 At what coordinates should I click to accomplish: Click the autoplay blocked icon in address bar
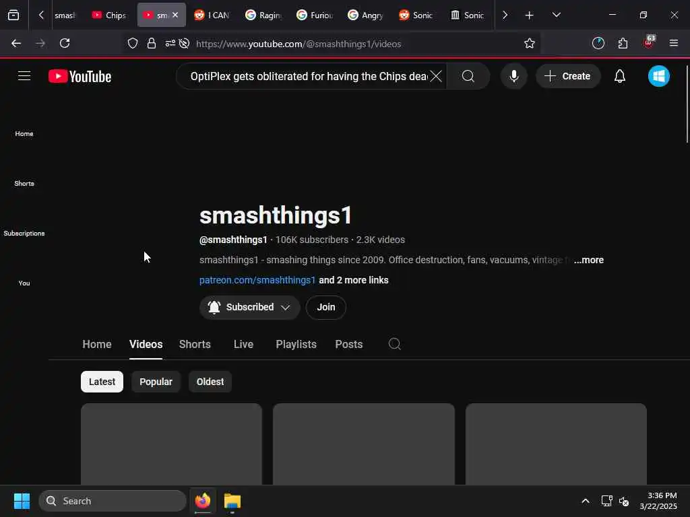(x=185, y=43)
